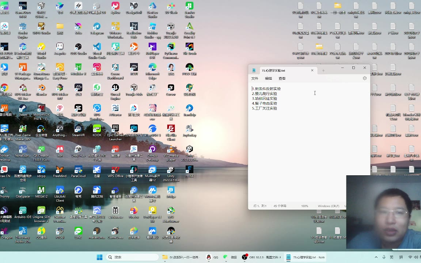
Task: Click the Blender desktop shortcut
Action: click(x=41, y=89)
